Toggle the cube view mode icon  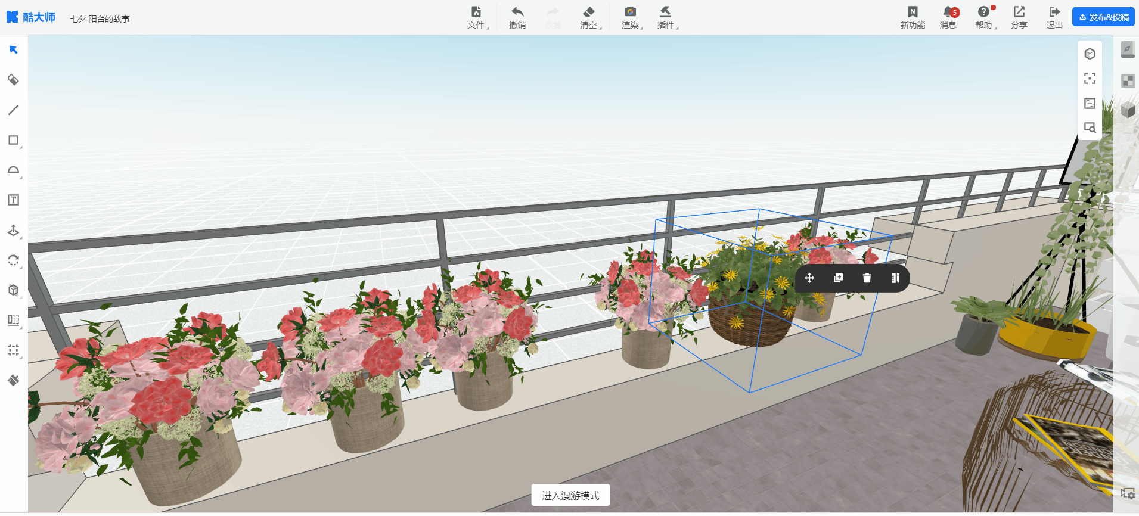click(x=1090, y=54)
